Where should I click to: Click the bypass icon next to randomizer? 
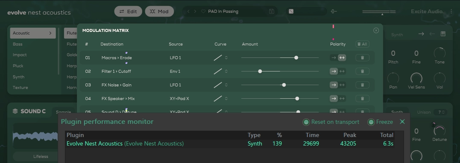point(334,11)
